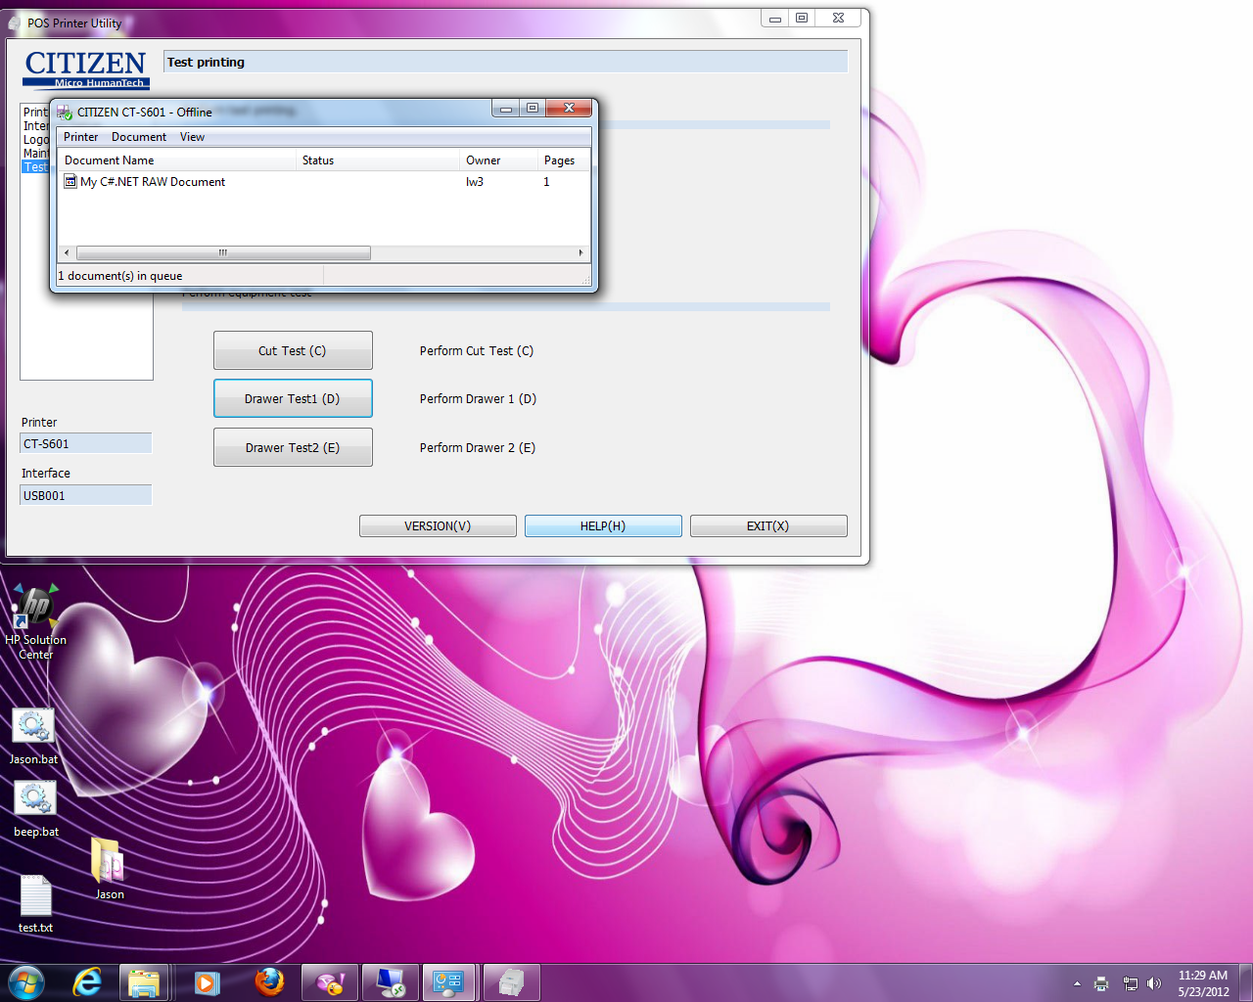Select the Jason.bat desktop file

pos(33,737)
